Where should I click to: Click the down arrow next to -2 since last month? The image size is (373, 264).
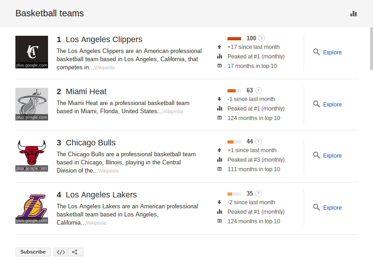click(219, 202)
